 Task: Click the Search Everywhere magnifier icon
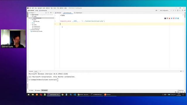click(182, 10)
